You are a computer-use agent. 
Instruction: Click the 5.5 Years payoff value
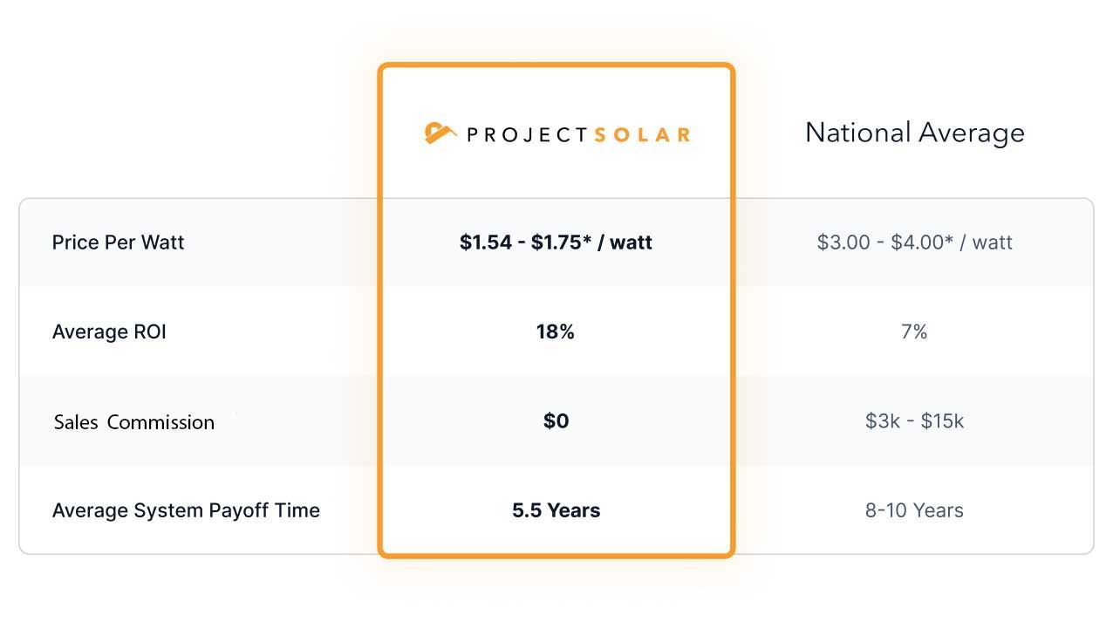pyautogui.click(x=556, y=510)
